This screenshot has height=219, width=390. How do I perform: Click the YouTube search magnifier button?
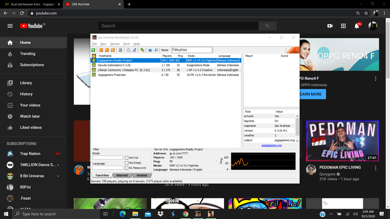point(268,26)
